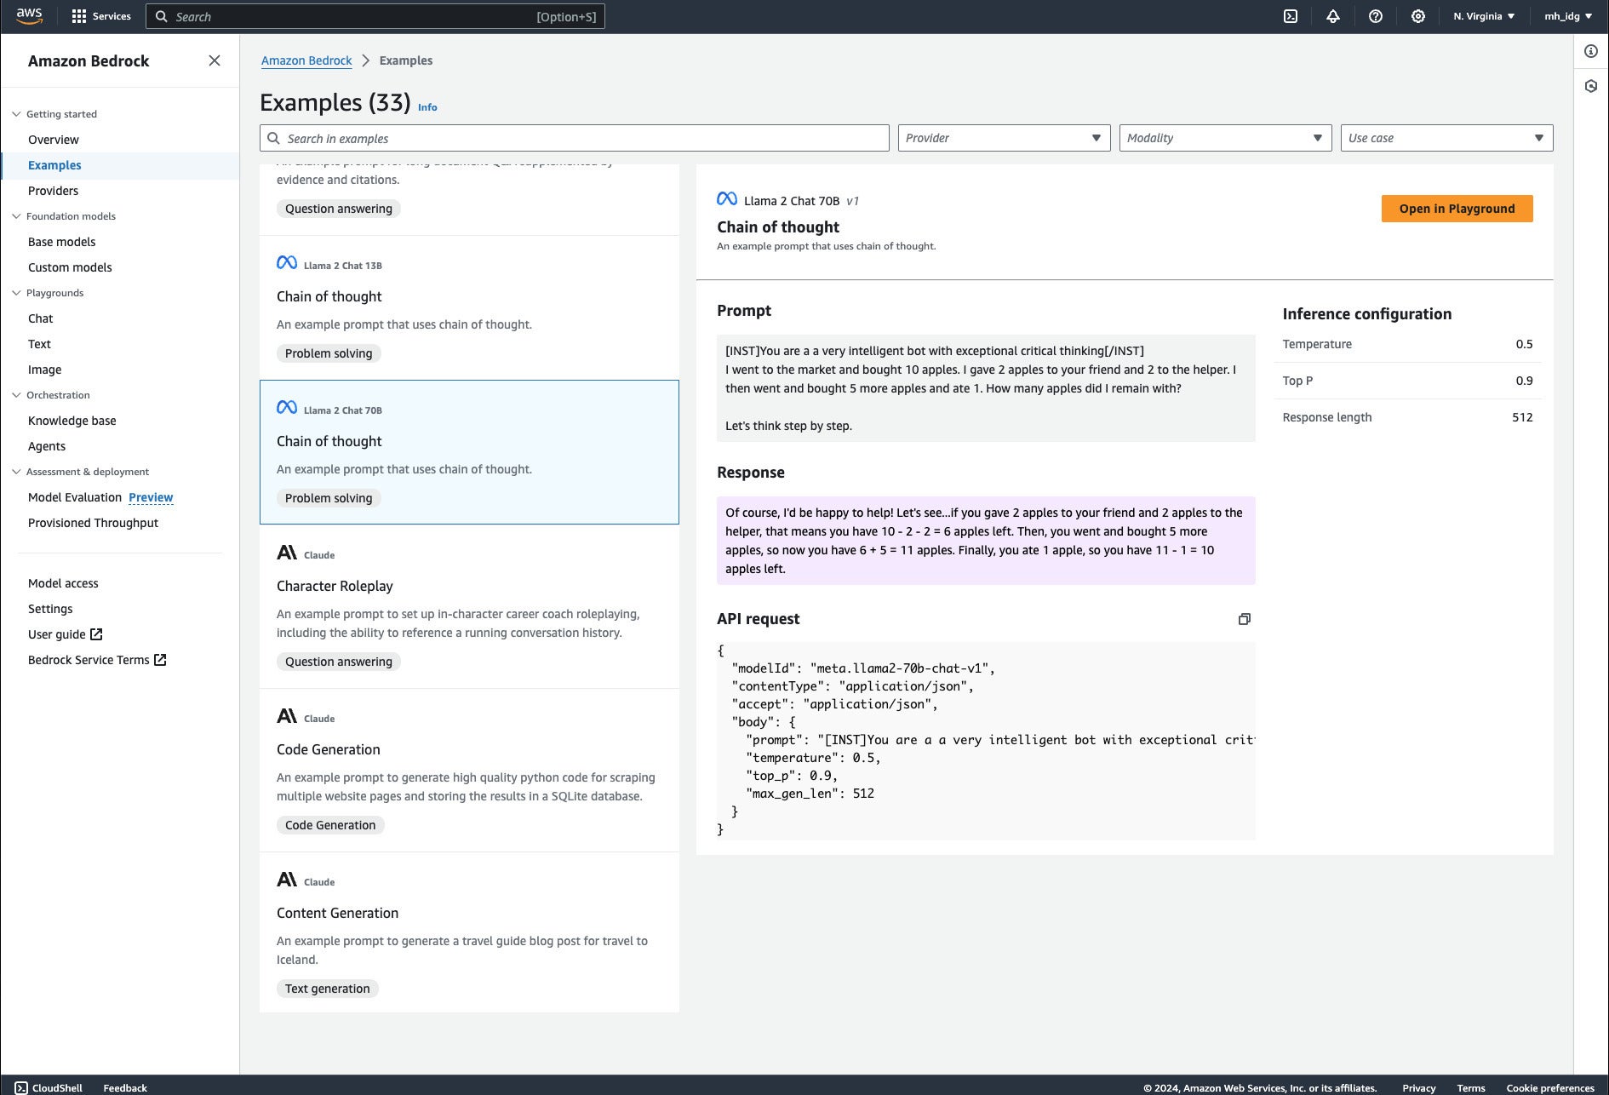Select the Code Generation example card
The image size is (1609, 1095).
click(469, 770)
